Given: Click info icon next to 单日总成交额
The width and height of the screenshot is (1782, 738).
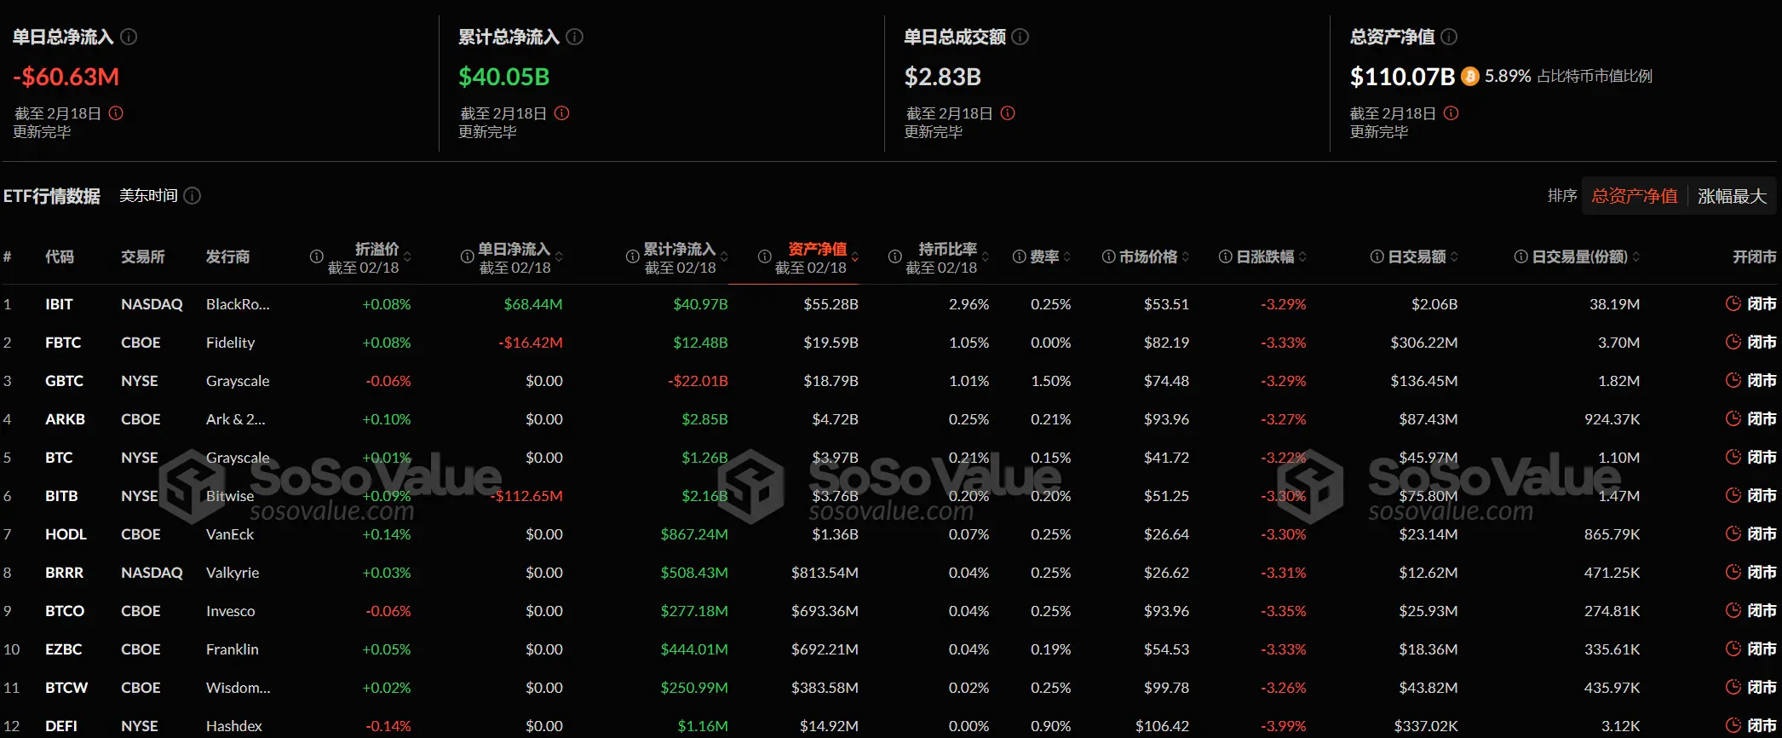Looking at the screenshot, I should tap(1020, 37).
